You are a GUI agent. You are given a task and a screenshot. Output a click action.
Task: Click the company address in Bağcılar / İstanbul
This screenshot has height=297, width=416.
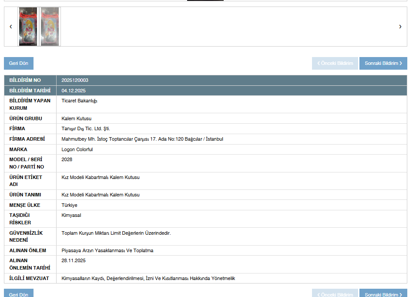pos(142,139)
